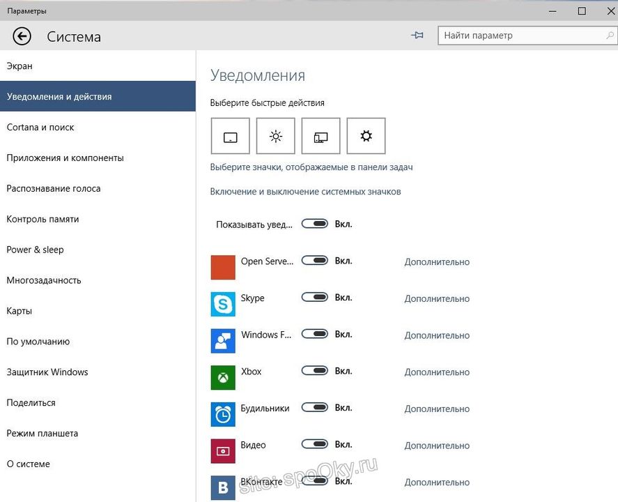618x502 pixels.
Task: Open the settings gear quick action tile
Action: (x=366, y=135)
